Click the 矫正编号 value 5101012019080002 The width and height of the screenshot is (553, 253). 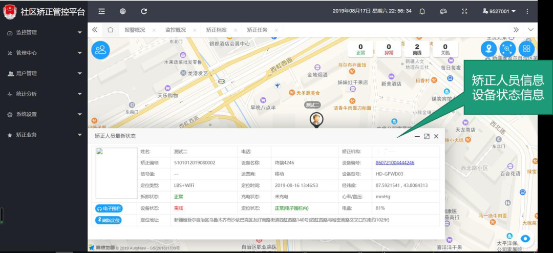tap(195, 163)
